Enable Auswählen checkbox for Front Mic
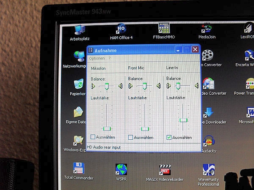The image size is (254, 190). [x=130, y=137]
